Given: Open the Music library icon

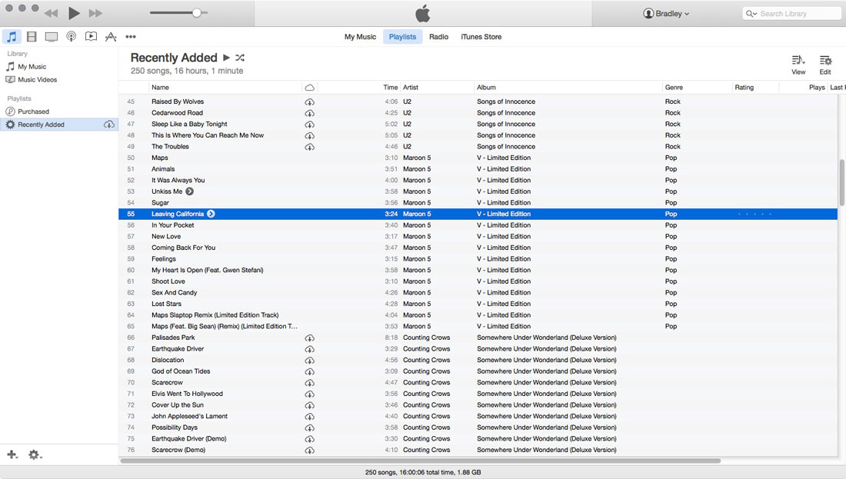Looking at the screenshot, I should tap(12, 37).
